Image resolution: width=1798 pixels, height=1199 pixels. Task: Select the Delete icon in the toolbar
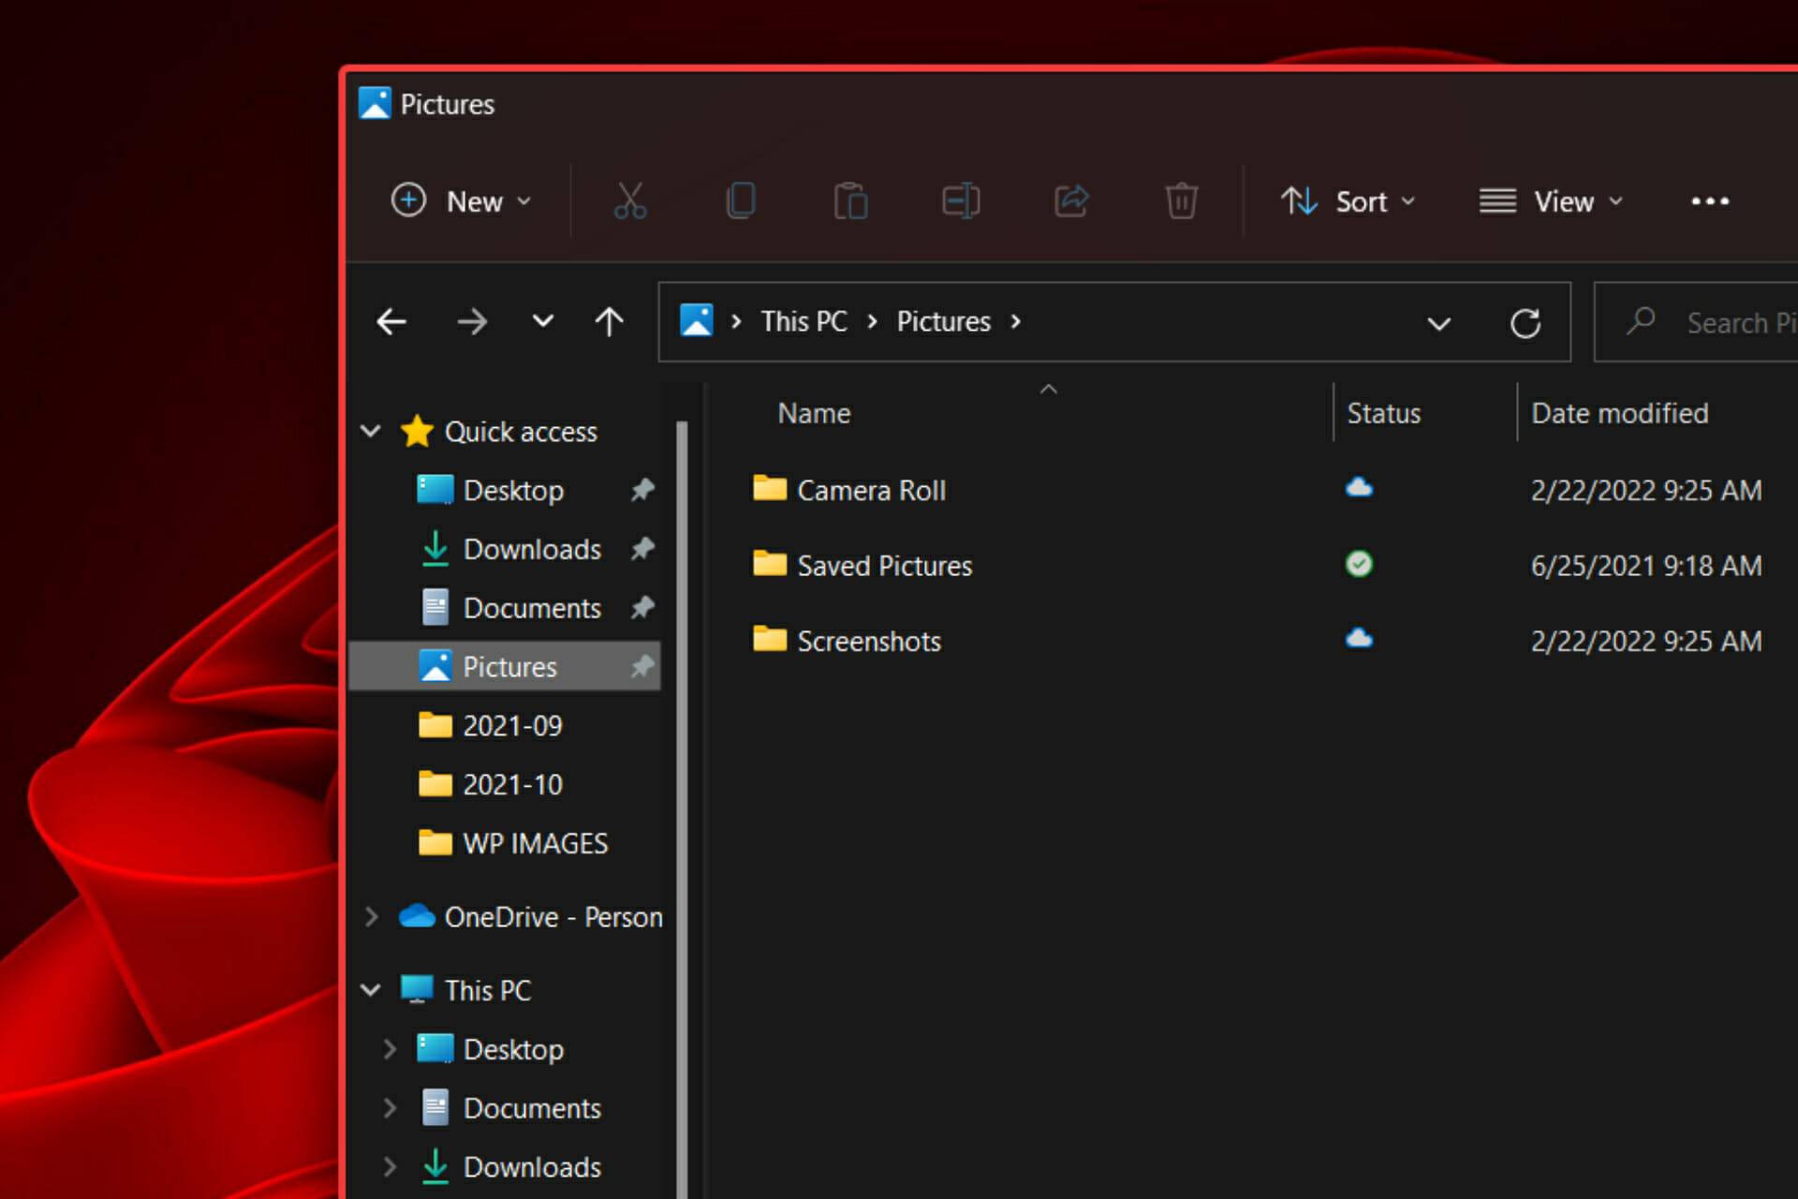coord(1181,200)
